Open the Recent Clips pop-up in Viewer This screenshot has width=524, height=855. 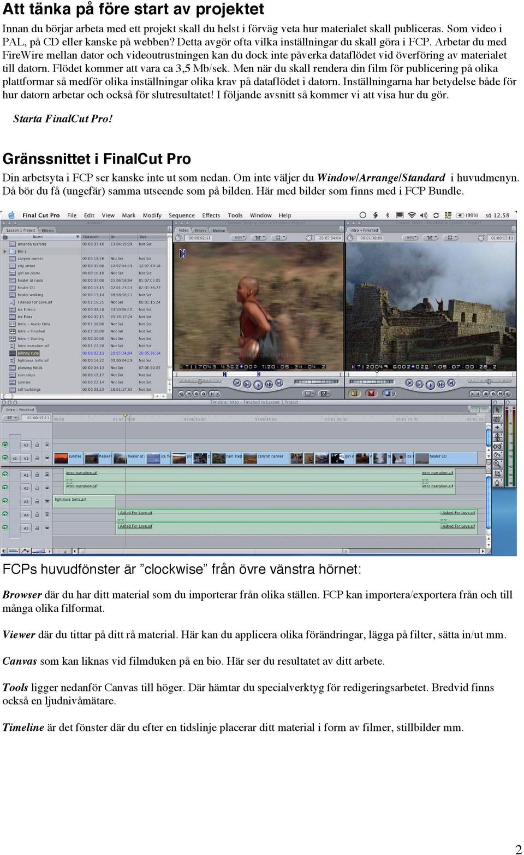click(309, 394)
